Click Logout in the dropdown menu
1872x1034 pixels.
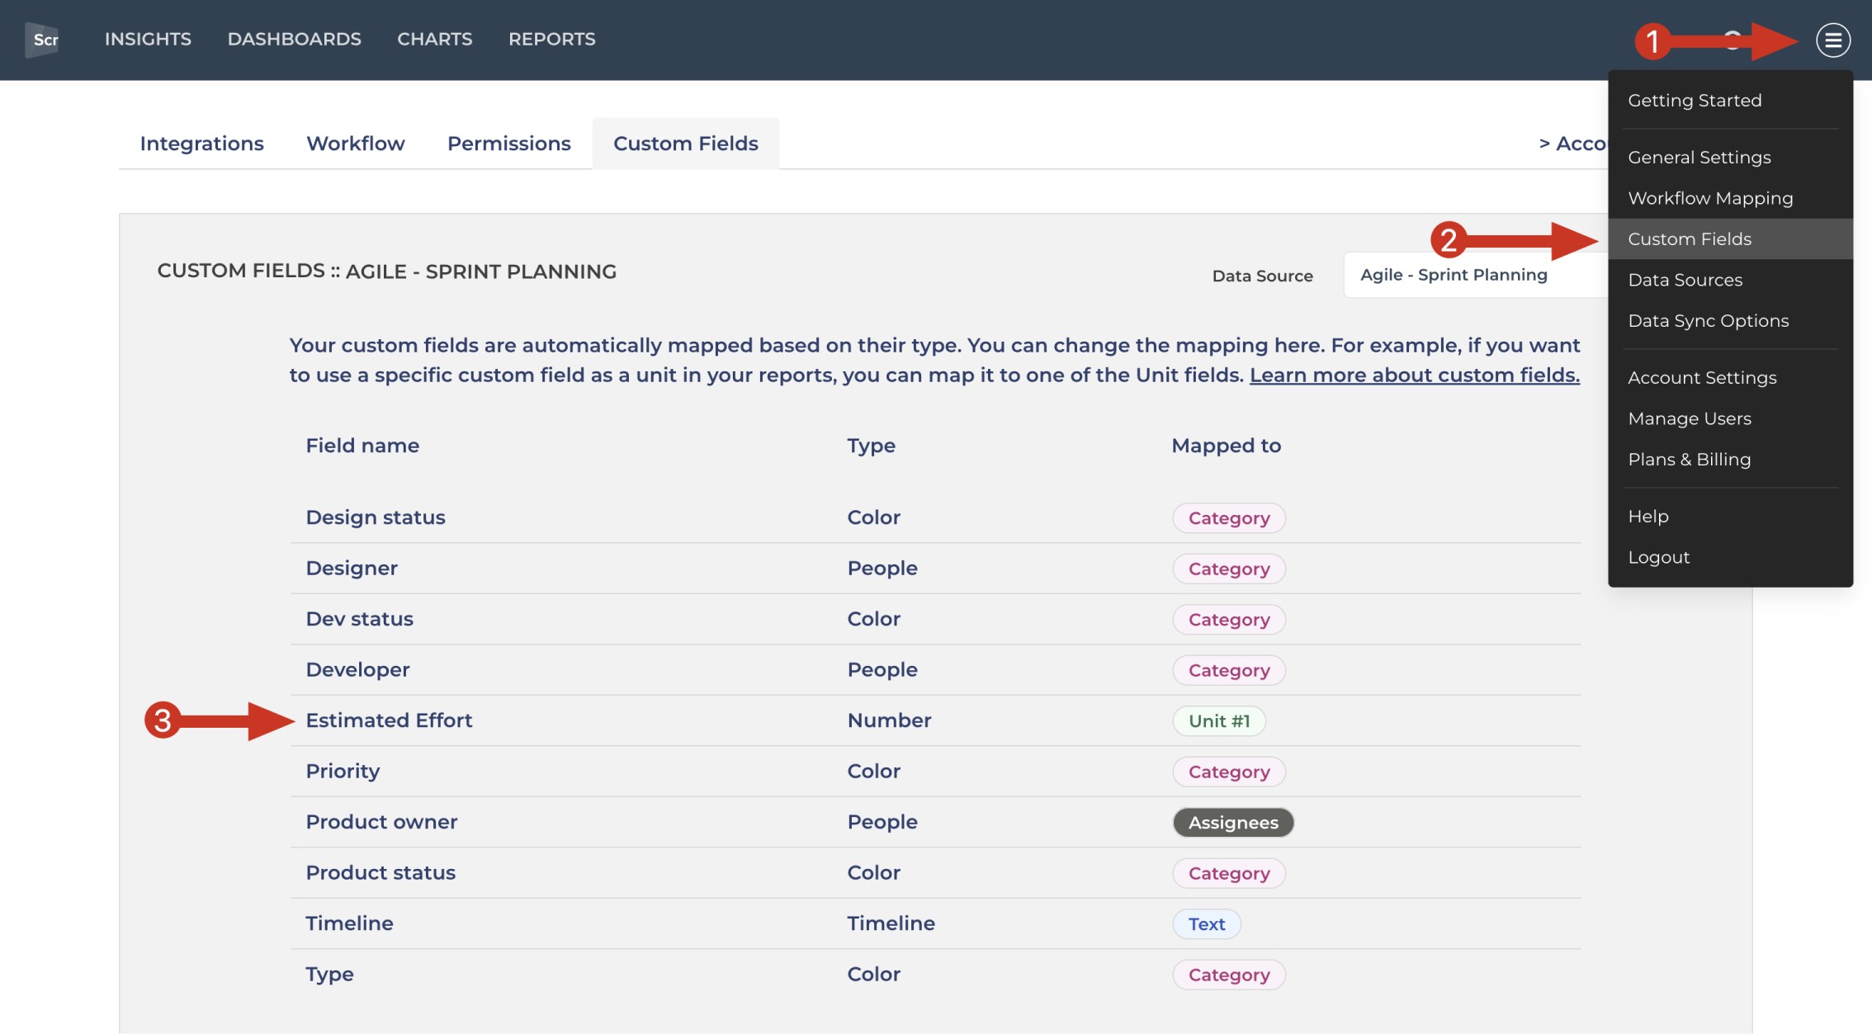1658,558
